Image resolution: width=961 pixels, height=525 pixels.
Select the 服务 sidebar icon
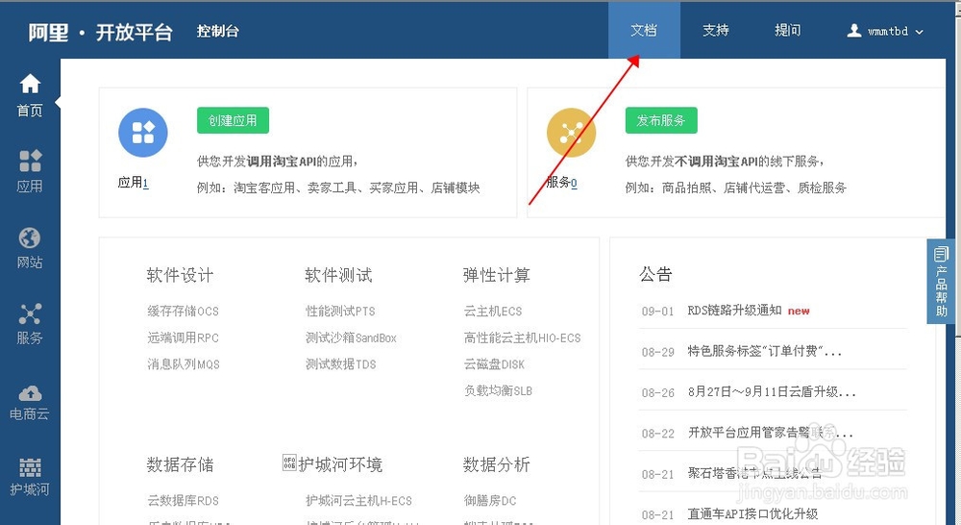coord(30,313)
